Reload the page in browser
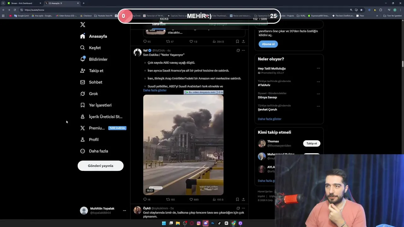404x227 pixels. point(15,10)
